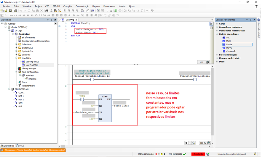Click the magnifier zoom tool in editor
Image resolution: width=262 pixels, height=157 pixels.
(193, 143)
